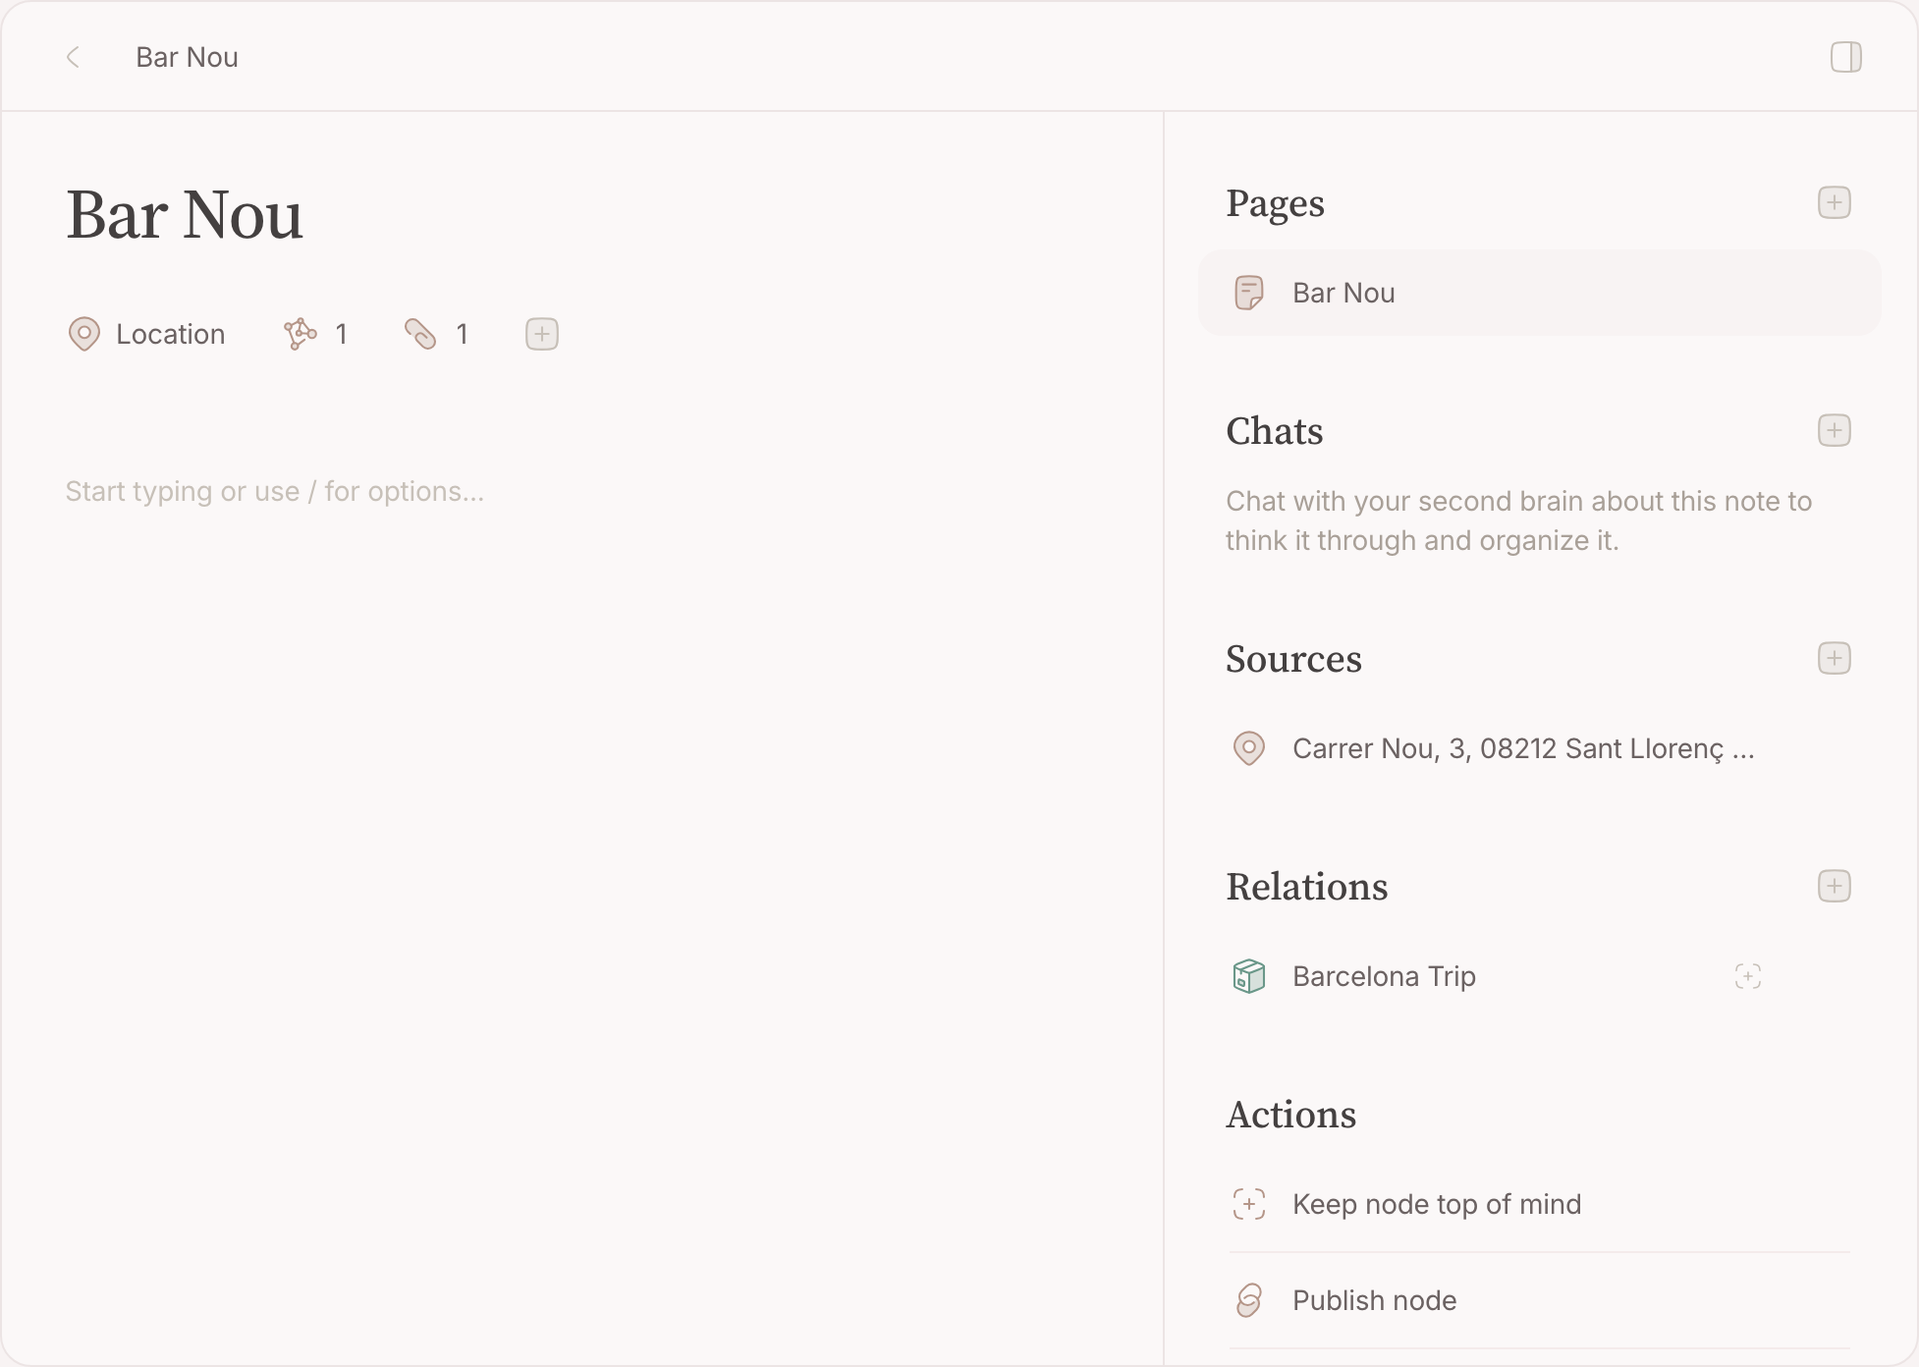The height and width of the screenshot is (1367, 1919).
Task: Click the Chats section heading
Action: [x=1274, y=431]
